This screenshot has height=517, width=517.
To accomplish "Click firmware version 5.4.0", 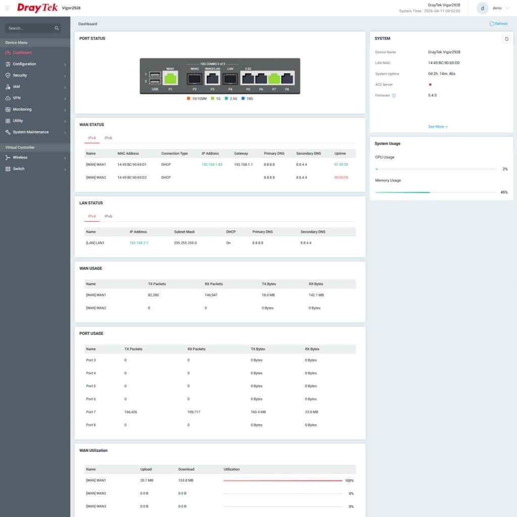I will pyautogui.click(x=432, y=95).
